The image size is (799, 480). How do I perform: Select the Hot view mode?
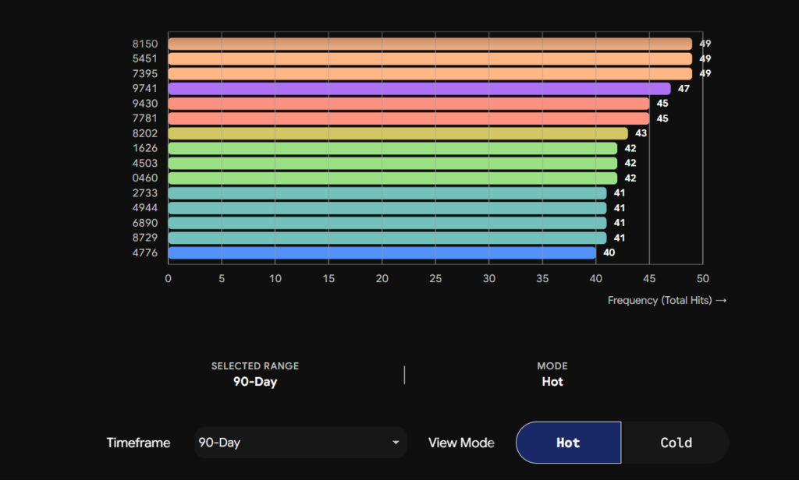[x=568, y=443]
